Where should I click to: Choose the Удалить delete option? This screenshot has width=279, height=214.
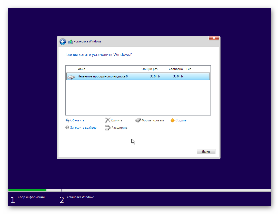pos(116,120)
